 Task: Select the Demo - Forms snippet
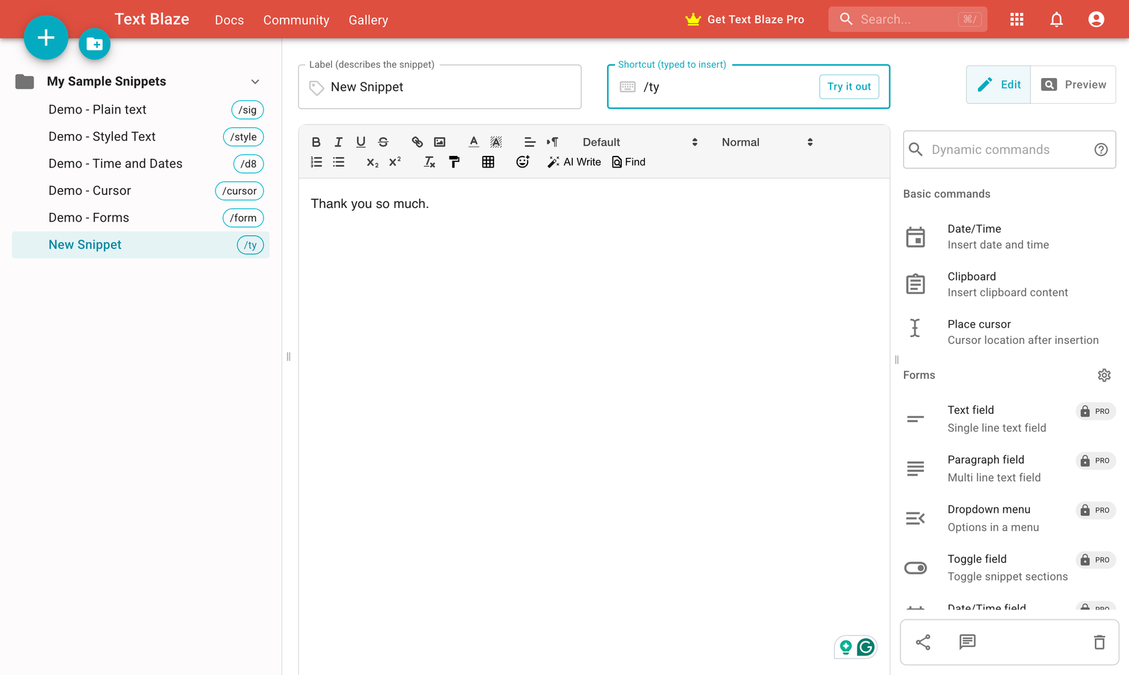pyautogui.click(x=88, y=217)
